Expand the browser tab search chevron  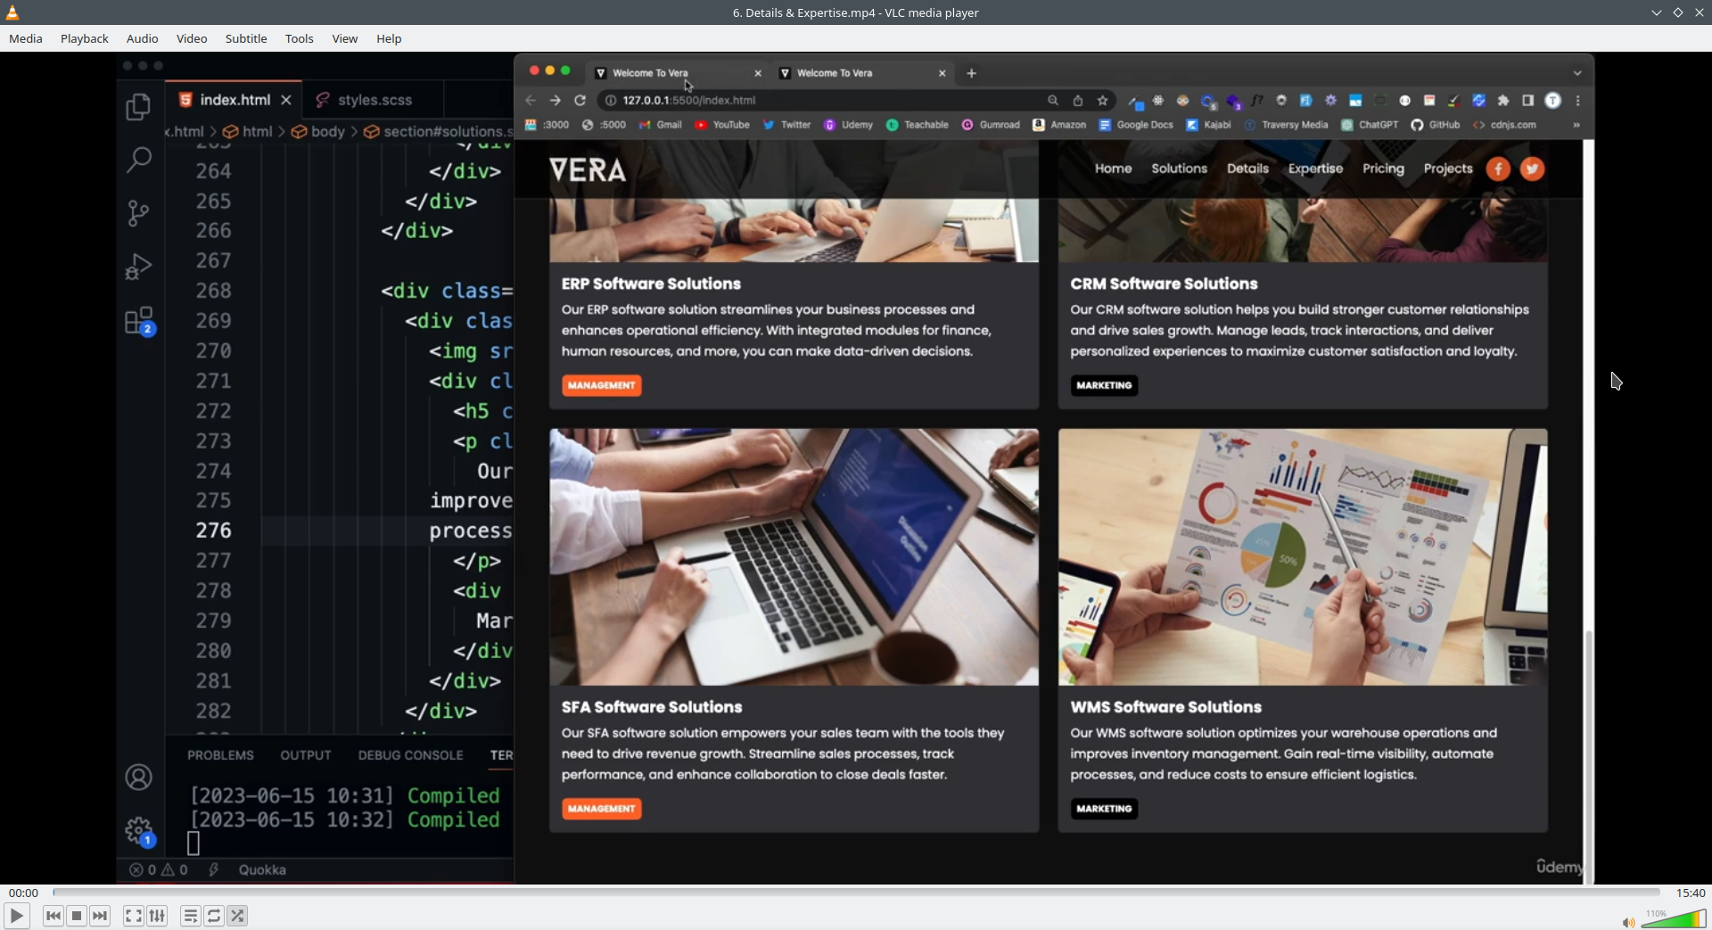click(x=1577, y=73)
